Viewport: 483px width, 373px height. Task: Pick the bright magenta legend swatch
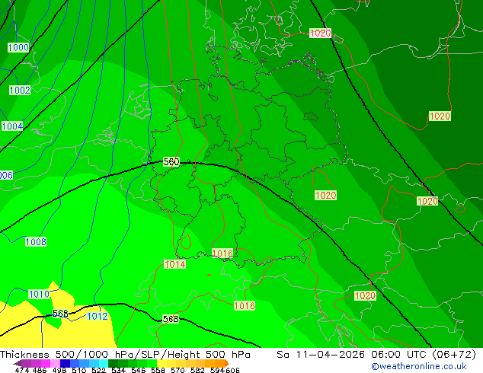pos(45,363)
